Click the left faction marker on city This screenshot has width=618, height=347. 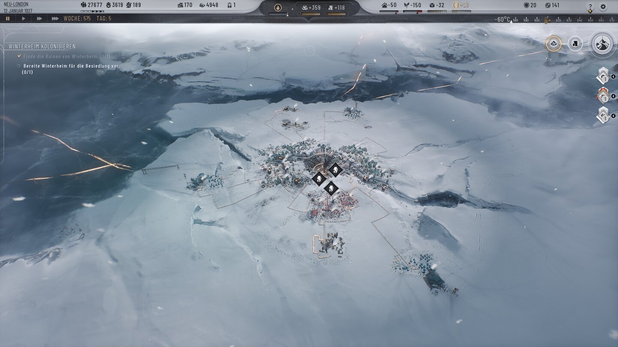coord(319,179)
